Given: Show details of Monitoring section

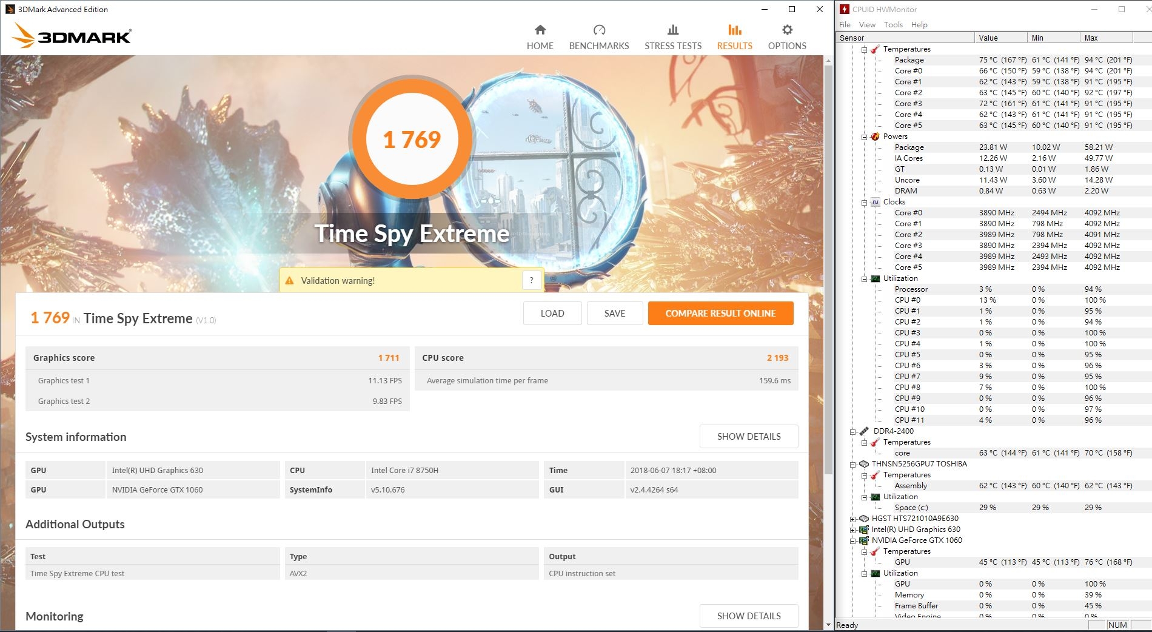Looking at the screenshot, I should (749, 616).
